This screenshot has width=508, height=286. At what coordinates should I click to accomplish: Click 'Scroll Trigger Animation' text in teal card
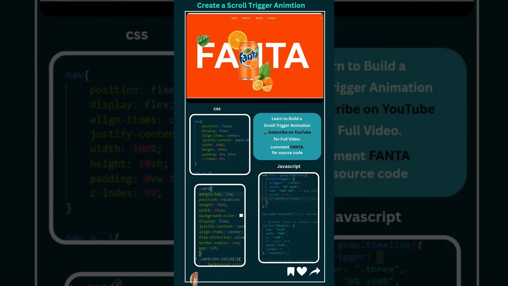(x=287, y=126)
